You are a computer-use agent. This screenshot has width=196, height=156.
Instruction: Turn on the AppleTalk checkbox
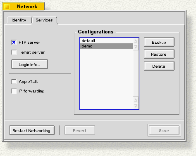14,82
